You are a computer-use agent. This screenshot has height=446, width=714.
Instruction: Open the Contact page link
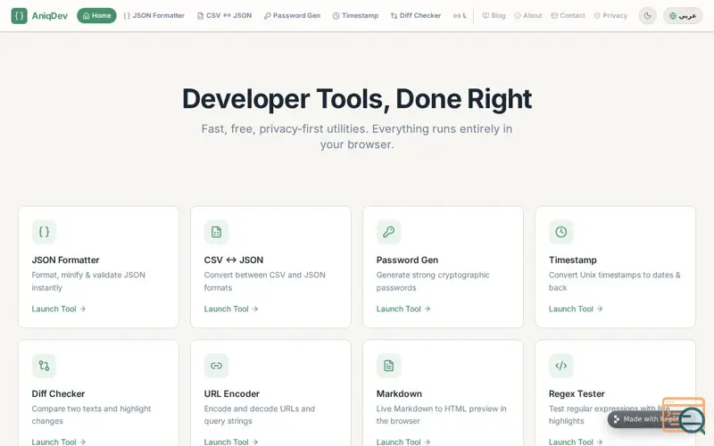568,15
